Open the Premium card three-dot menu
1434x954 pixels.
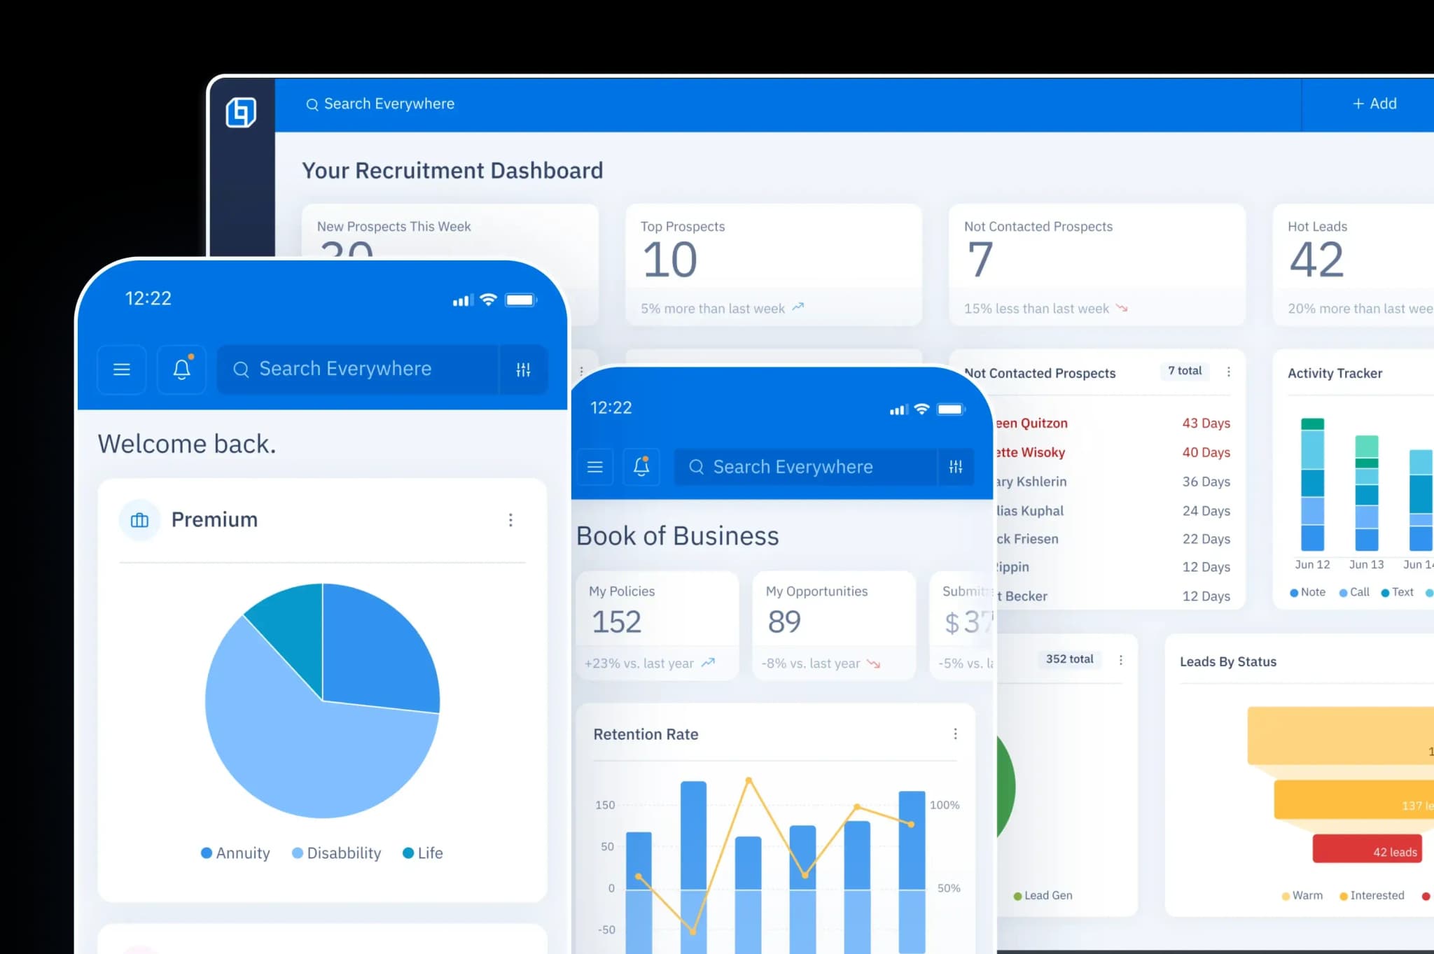pyautogui.click(x=511, y=520)
